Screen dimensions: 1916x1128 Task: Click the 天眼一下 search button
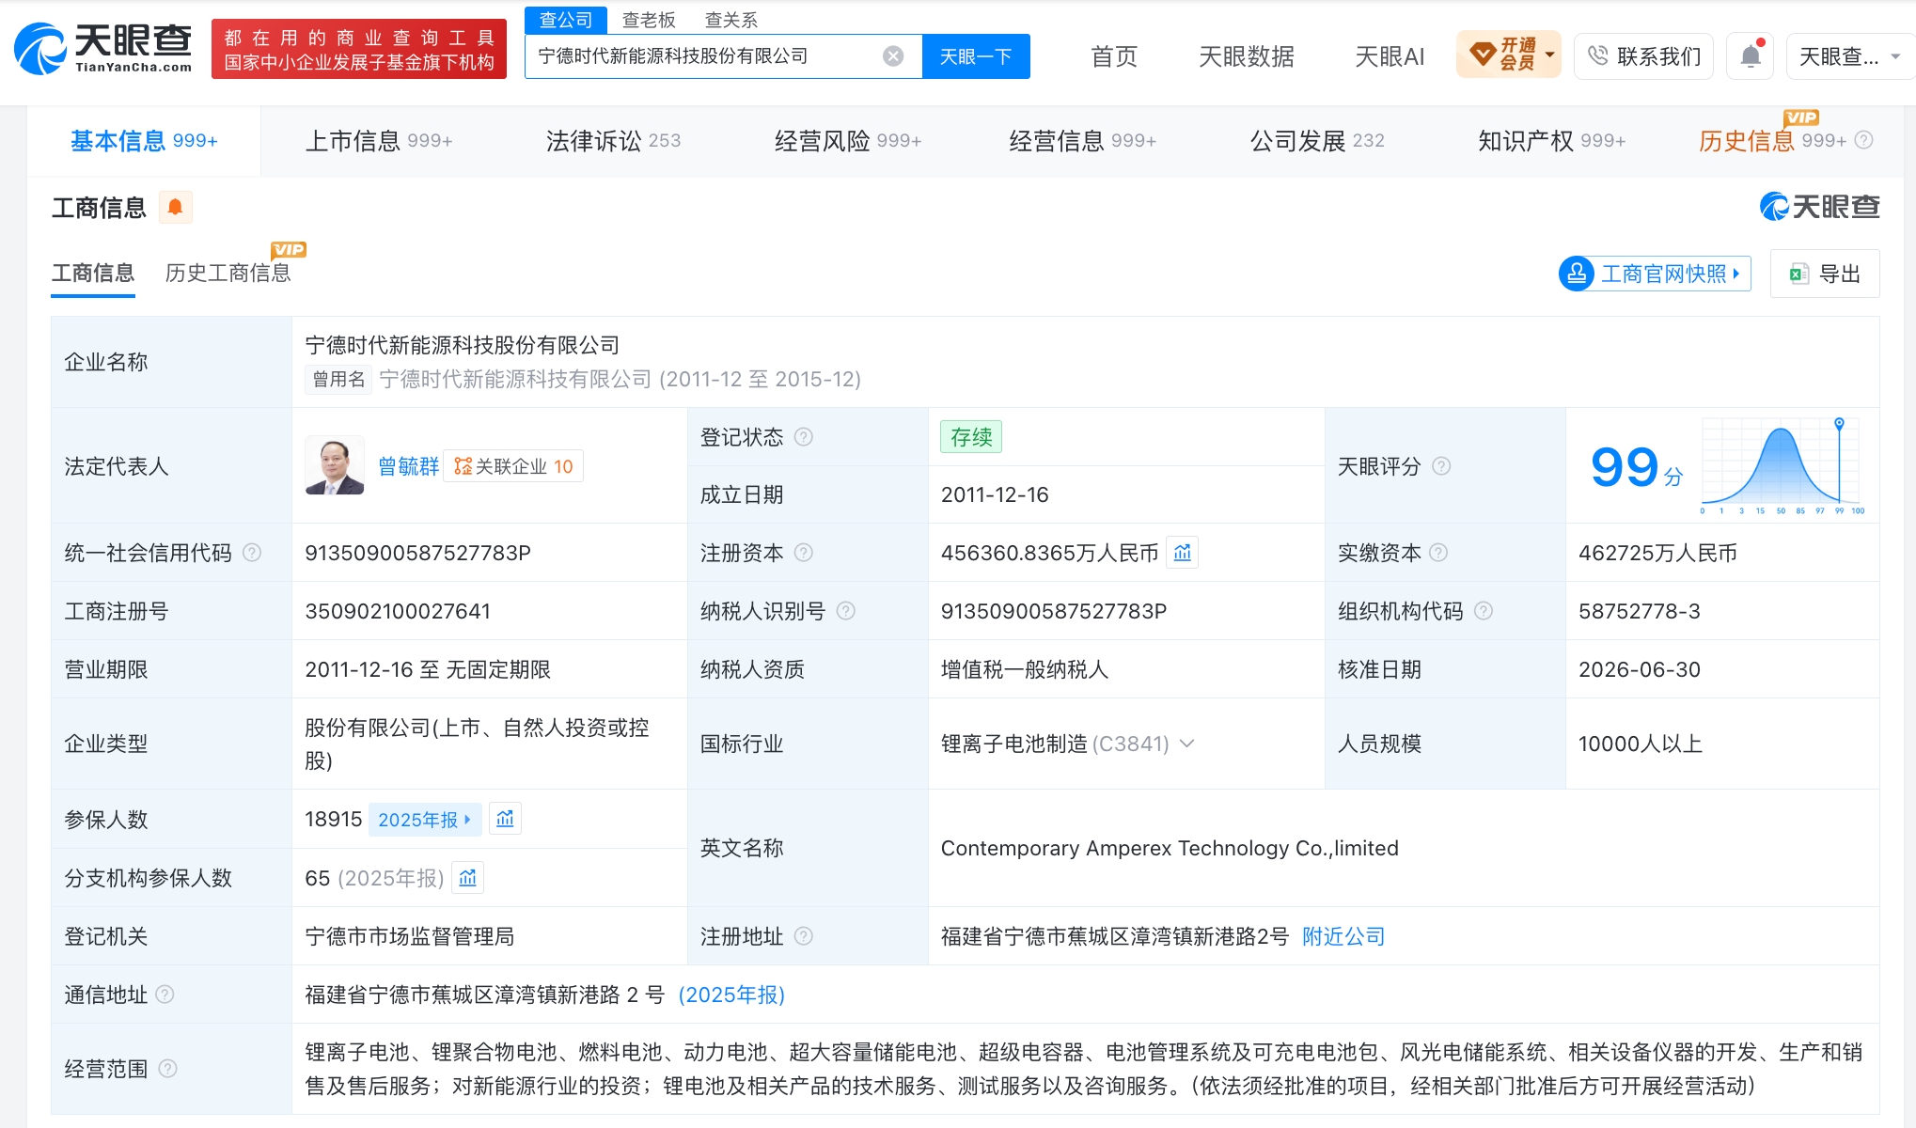pyautogui.click(x=976, y=56)
